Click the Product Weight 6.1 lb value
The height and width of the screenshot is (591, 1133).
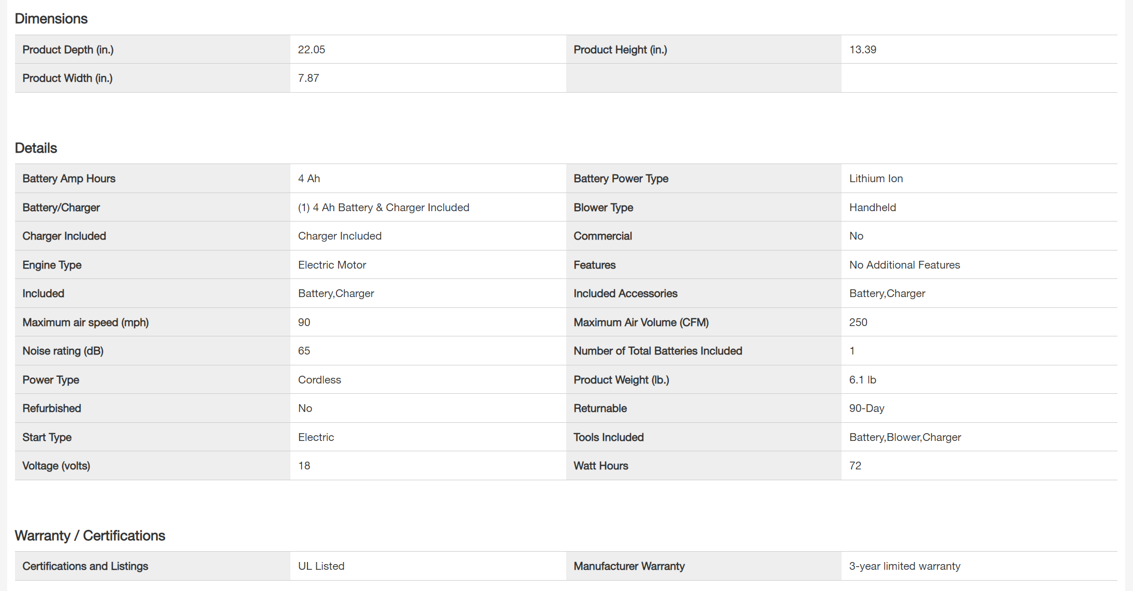(x=862, y=380)
